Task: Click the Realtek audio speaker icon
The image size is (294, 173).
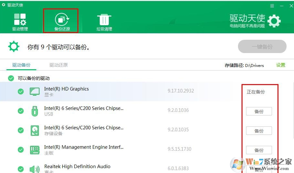Action: click(34, 169)
